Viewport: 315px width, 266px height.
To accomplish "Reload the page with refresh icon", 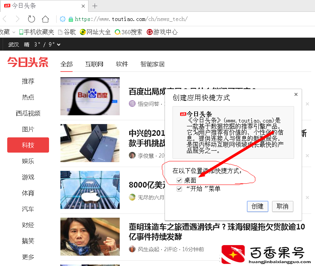I will 31,19.
